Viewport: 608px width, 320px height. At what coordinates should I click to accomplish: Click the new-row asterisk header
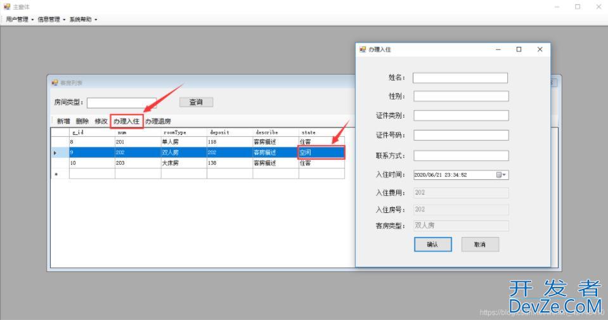[60, 174]
